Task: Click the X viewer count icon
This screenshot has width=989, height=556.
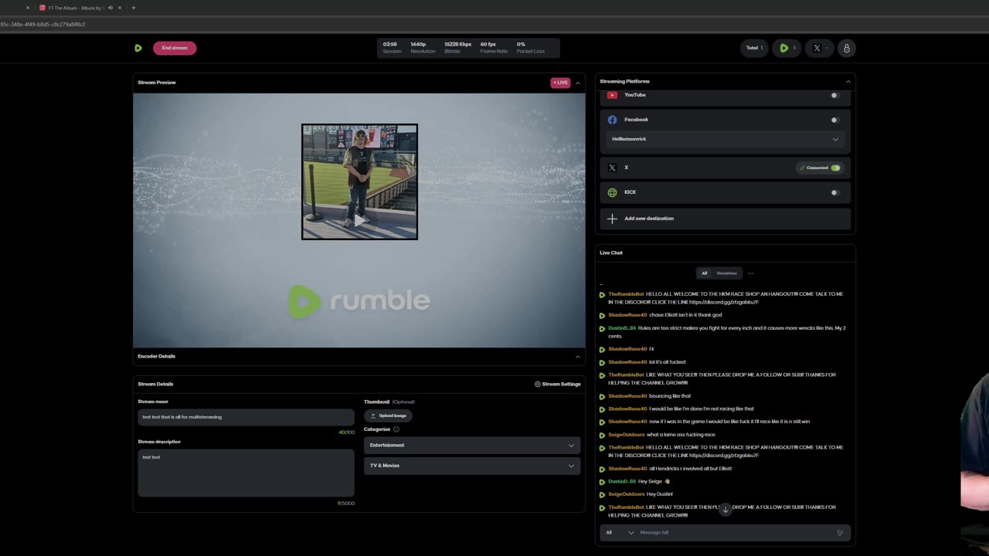Action: [817, 48]
